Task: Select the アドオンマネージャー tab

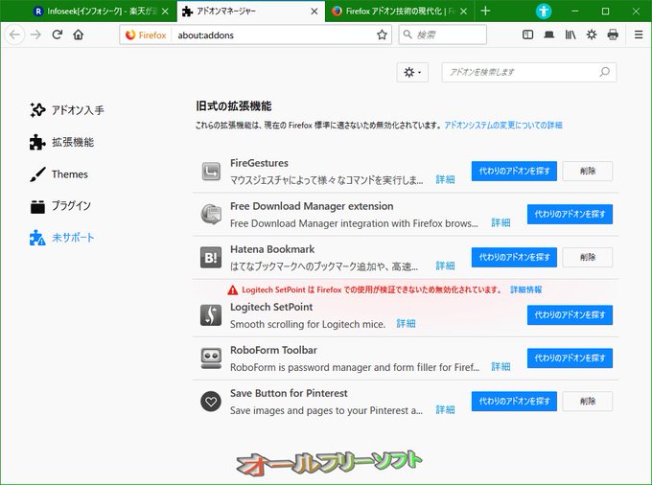Action: tap(250, 12)
